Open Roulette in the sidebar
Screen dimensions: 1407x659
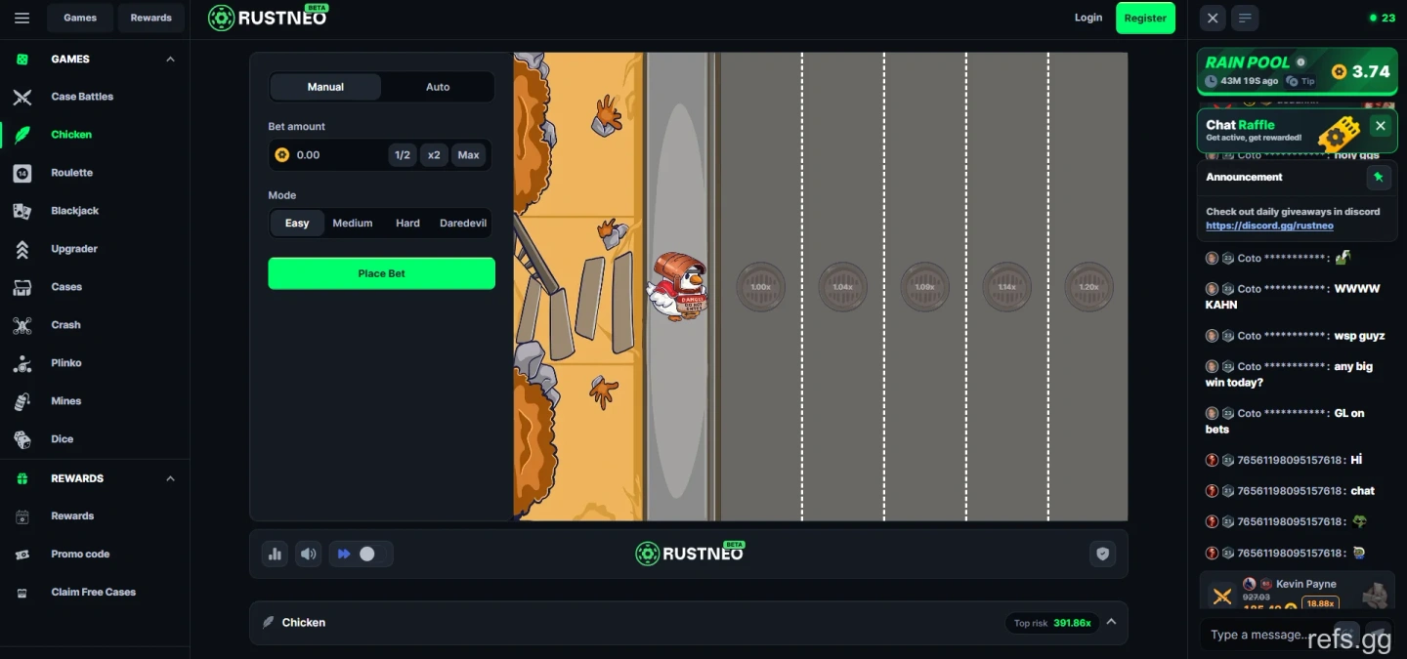point(72,173)
